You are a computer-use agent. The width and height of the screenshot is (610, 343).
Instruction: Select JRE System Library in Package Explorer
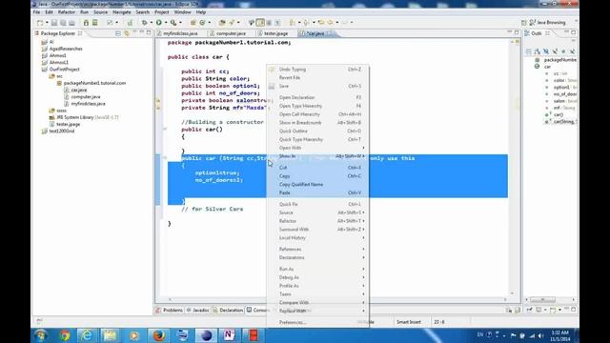click(x=84, y=117)
